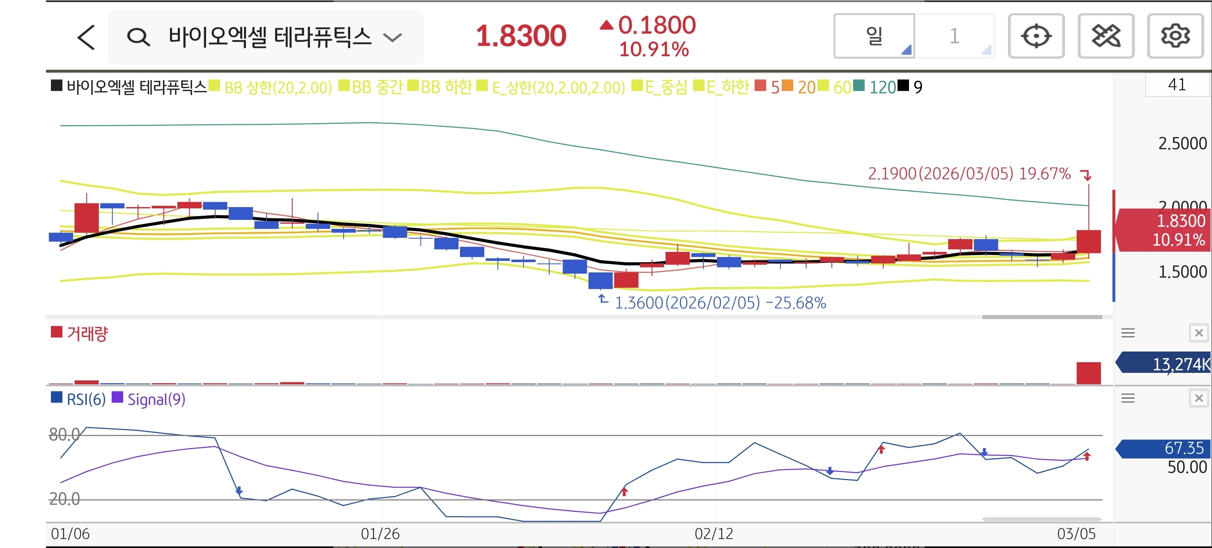Close the volume indicator panel

click(1198, 333)
